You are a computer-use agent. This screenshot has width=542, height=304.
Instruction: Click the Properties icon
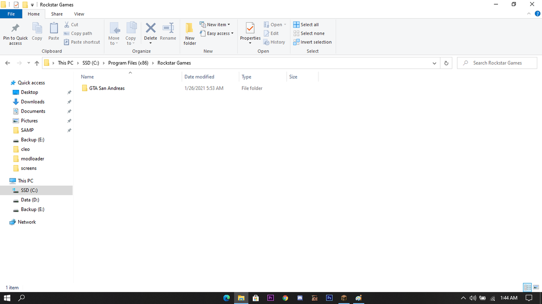click(250, 28)
